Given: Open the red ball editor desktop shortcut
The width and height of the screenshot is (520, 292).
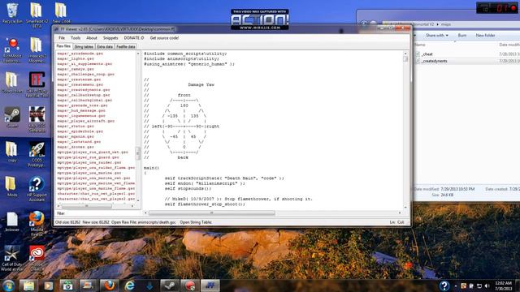Looking at the screenshot, I should click(12, 50).
